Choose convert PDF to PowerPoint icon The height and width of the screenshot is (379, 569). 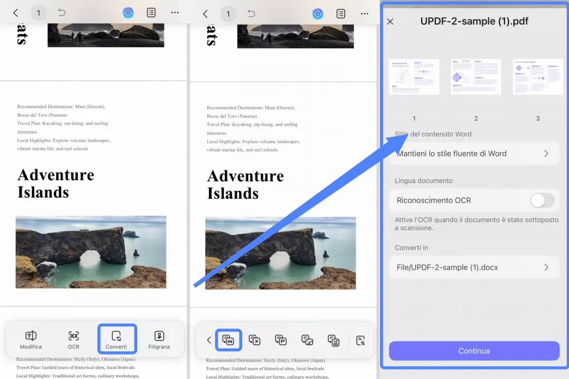[281, 340]
